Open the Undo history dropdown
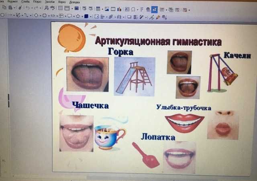Screen dimensions: 257x181 click(32, 8)
